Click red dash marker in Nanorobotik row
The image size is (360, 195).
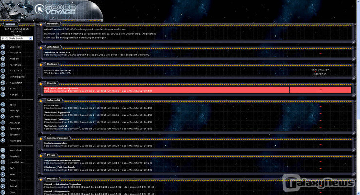[320, 107]
